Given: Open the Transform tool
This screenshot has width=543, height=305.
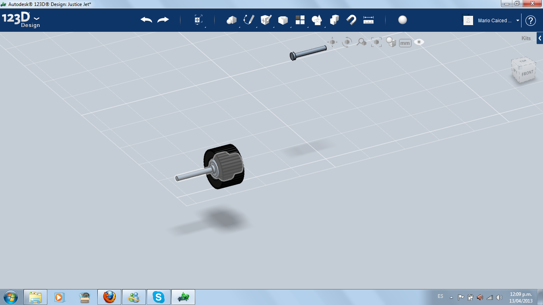Looking at the screenshot, I should click(x=198, y=20).
